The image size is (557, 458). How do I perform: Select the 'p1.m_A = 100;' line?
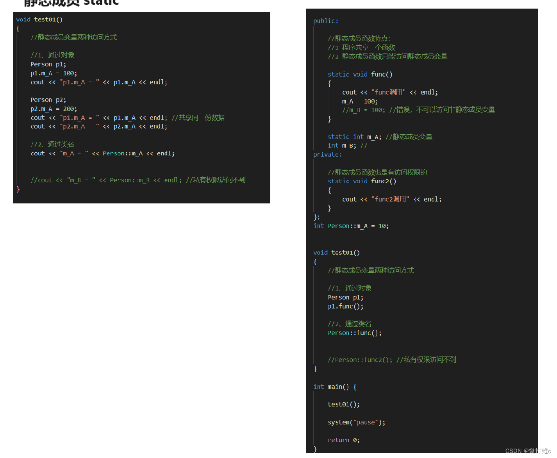pos(54,73)
